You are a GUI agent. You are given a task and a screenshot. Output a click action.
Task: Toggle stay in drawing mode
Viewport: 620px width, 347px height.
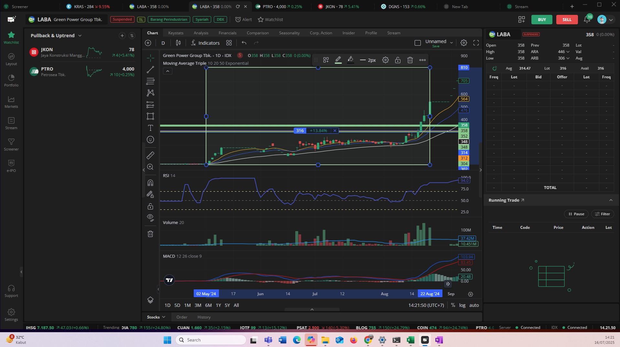tap(150, 195)
